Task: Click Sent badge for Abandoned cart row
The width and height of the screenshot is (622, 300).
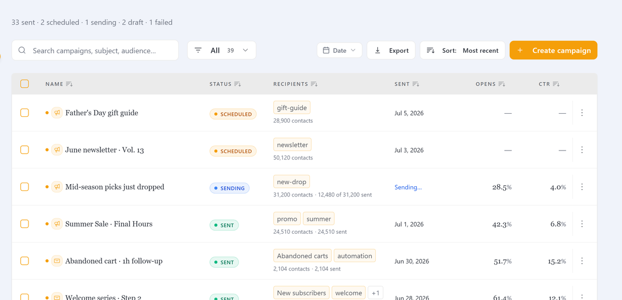Action: point(224,262)
